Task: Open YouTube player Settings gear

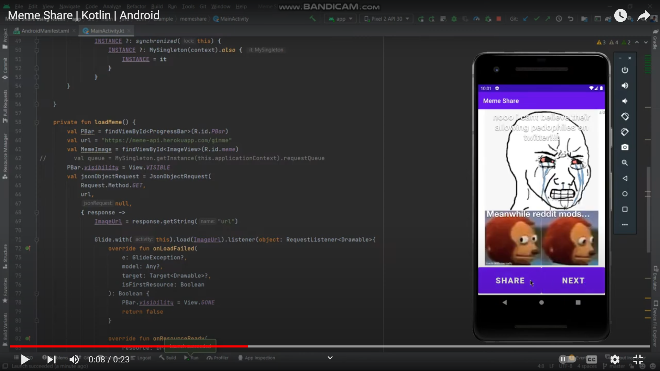Action: coord(615,359)
